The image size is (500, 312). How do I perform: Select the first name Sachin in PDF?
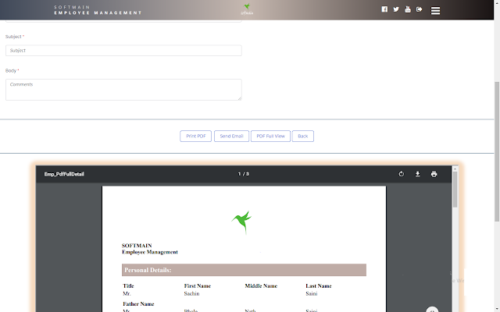click(191, 293)
